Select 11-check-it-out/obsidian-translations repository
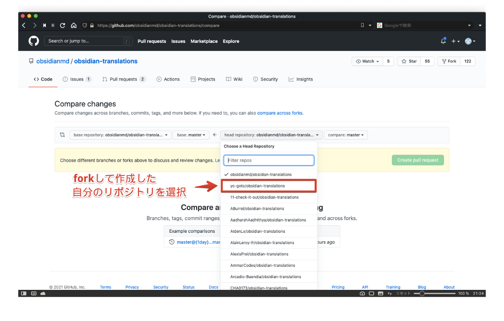This screenshot has height=321, width=504. coord(269,197)
